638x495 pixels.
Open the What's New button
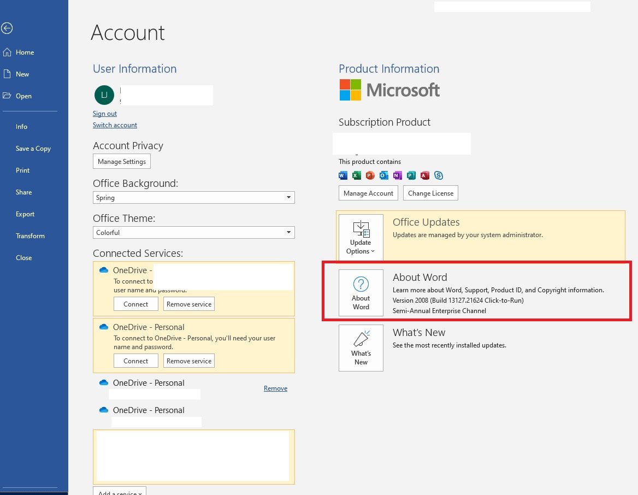(x=361, y=348)
